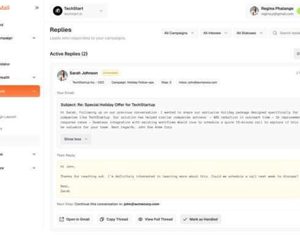Click the regina.p@gmail.com email text
The image size is (300, 235).
click(x=277, y=14)
